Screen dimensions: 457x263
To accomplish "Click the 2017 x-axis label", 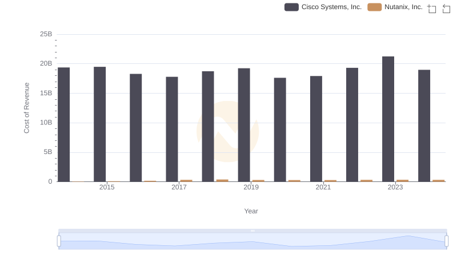I will tap(179, 187).
